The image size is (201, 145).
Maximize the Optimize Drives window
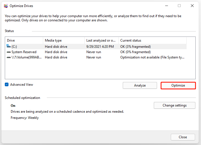pos(179,6)
